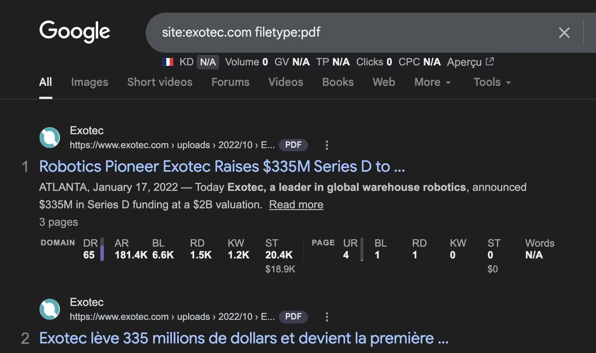Open the Forums tab
The width and height of the screenshot is (596, 353).
click(230, 82)
